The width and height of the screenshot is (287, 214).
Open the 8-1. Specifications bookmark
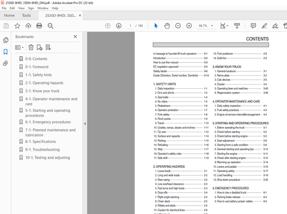coord(40,142)
